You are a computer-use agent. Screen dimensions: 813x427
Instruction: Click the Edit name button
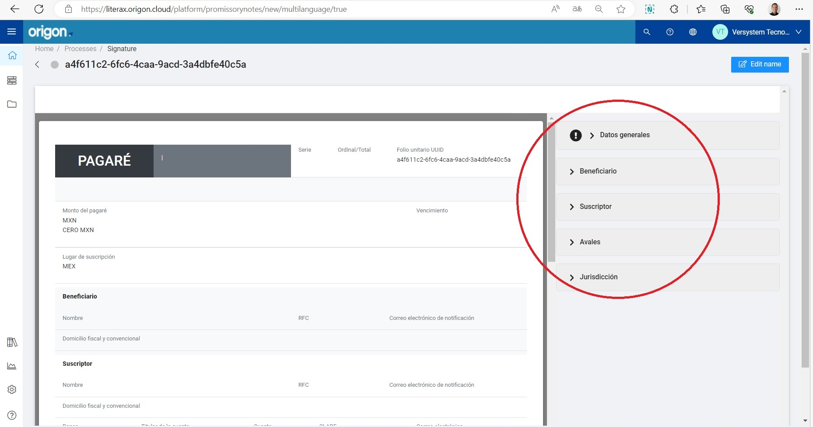click(760, 64)
